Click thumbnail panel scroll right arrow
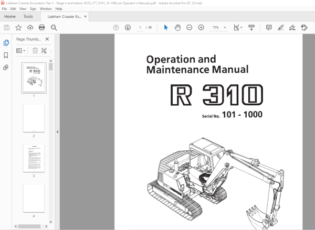This screenshot has height=230, width=315. [x=46, y=226]
